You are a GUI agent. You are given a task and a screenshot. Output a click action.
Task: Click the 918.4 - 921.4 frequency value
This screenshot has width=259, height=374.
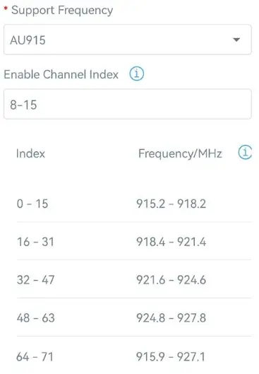click(x=171, y=242)
